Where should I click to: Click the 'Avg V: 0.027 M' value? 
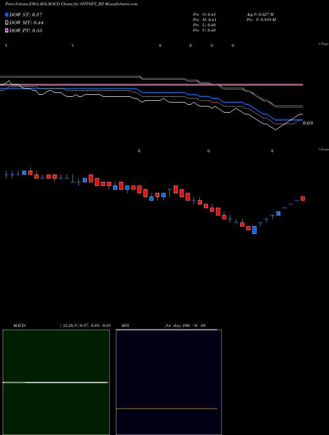click(261, 14)
